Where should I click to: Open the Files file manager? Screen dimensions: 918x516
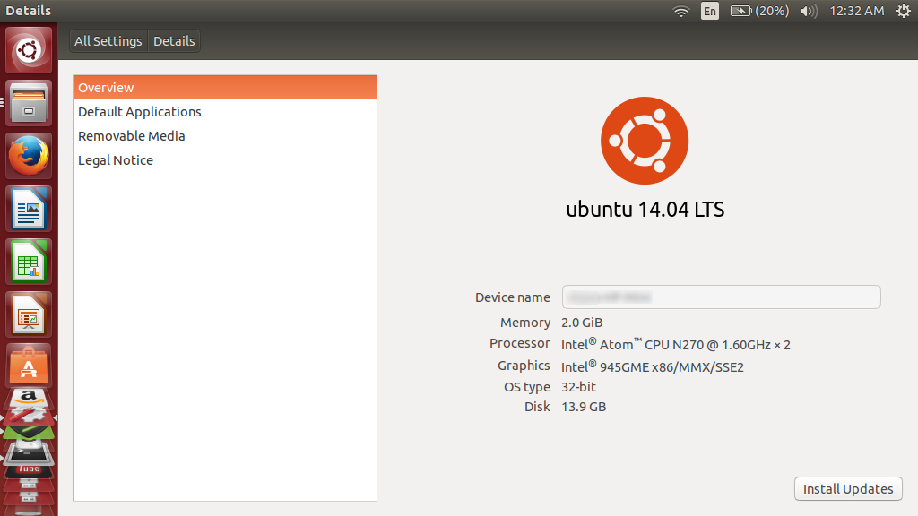28,103
